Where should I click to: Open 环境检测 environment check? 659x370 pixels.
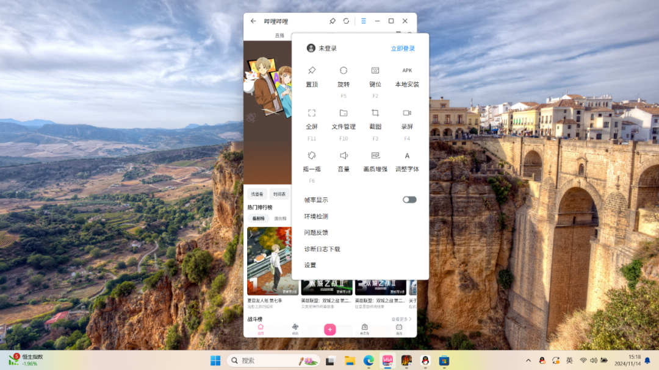pos(316,216)
